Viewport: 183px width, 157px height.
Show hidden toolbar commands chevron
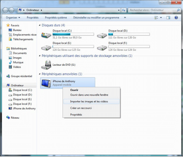tap(125, 17)
